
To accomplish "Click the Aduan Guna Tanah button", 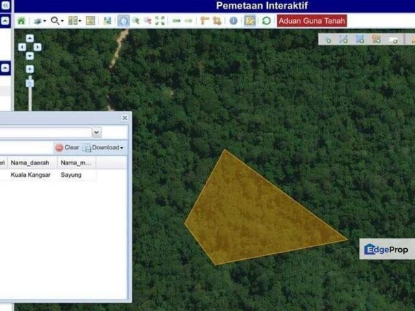I will [x=312, y=21].
